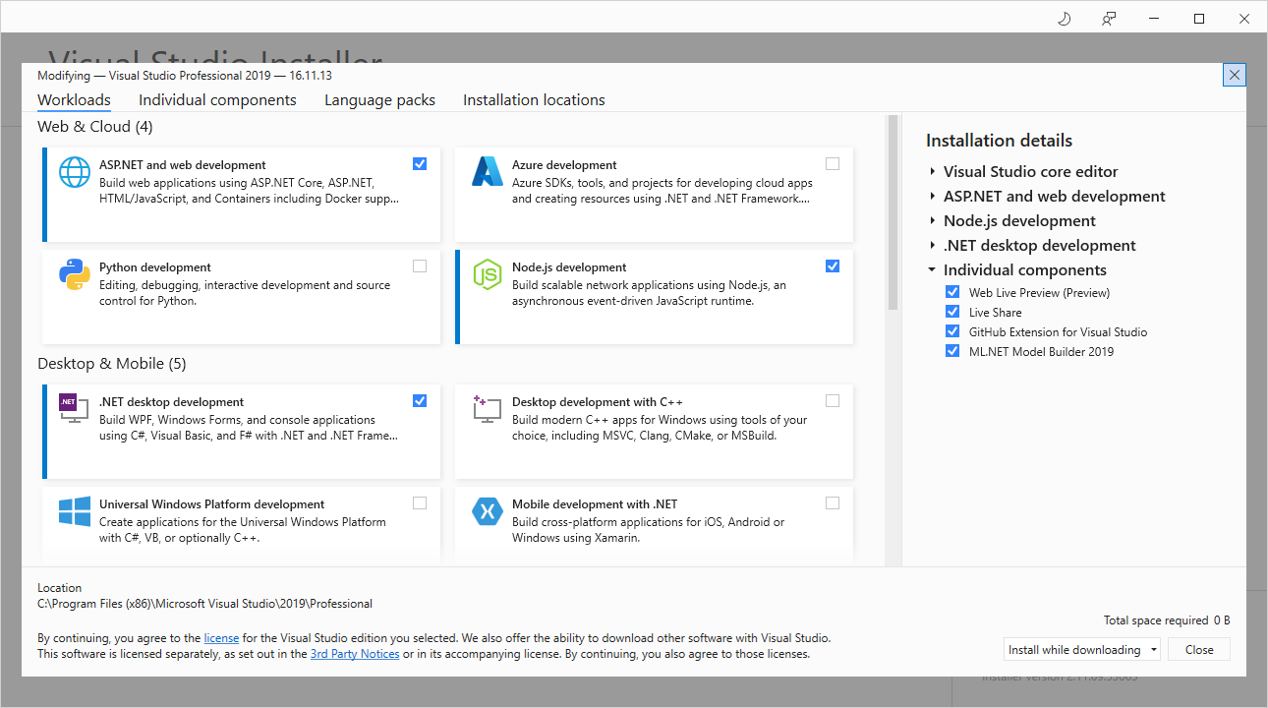Maximize the Visual Studio Installer window
This screenshot has width=1268, height=708.
[x=1199, y=19]
